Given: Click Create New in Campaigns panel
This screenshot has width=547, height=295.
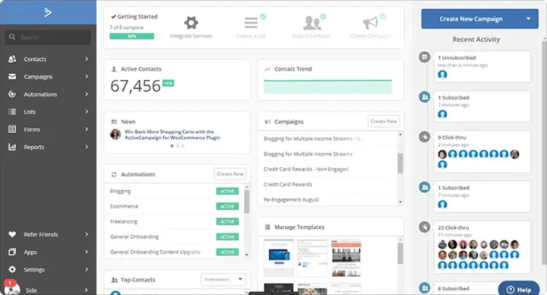Looking at the screenshot, I should pyautogui.click(x=384, y=121).
